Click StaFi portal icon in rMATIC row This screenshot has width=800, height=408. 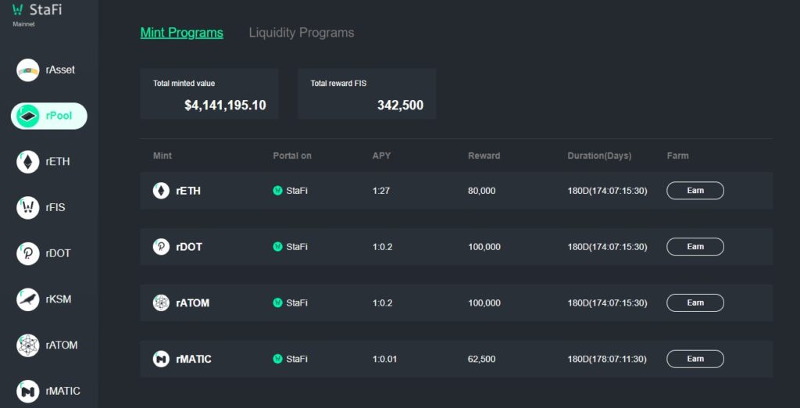coord(277,359)
